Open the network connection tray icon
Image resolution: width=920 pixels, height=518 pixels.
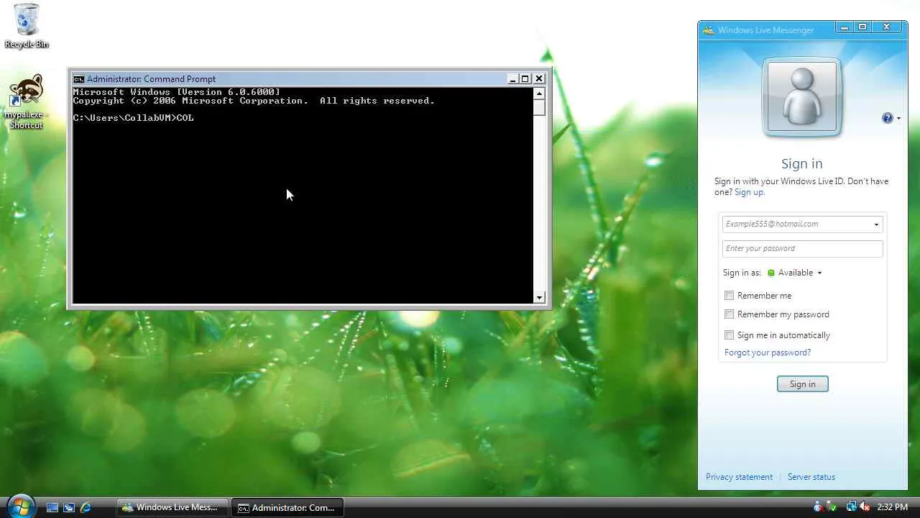851,507
